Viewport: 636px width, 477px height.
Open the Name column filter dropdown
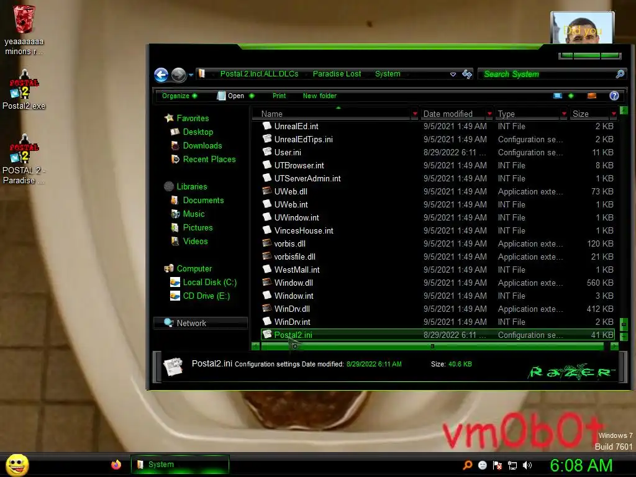pyautogui.click(x=414, y=114)
